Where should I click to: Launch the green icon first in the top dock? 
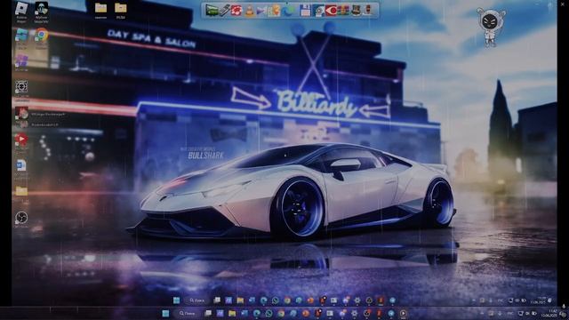point(212,10)
